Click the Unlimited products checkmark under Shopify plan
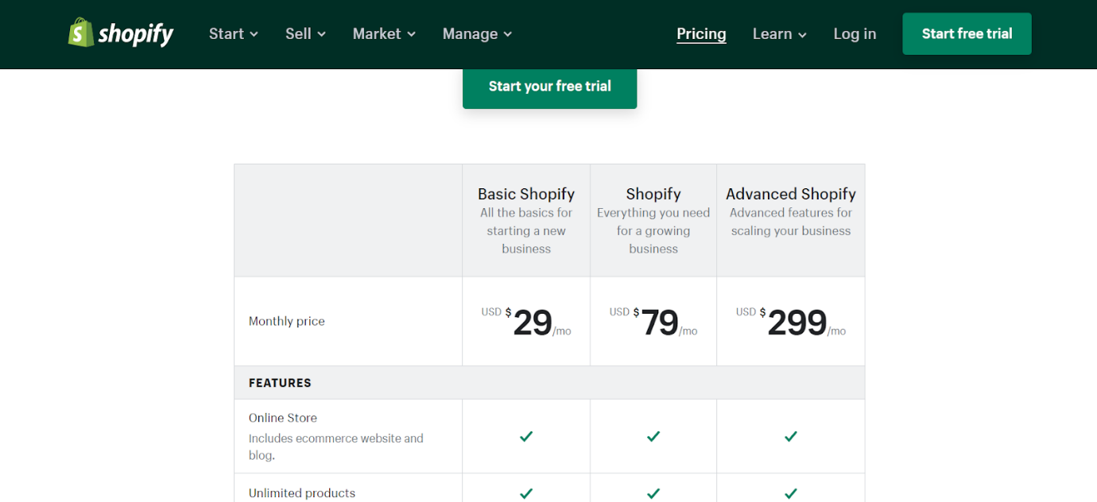 click(653, 493)
